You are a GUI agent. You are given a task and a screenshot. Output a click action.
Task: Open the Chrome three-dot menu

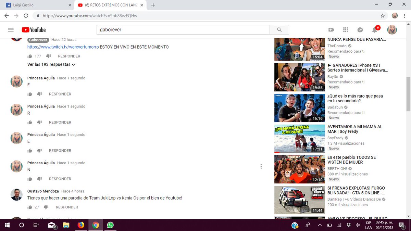(x=405, y=16)
